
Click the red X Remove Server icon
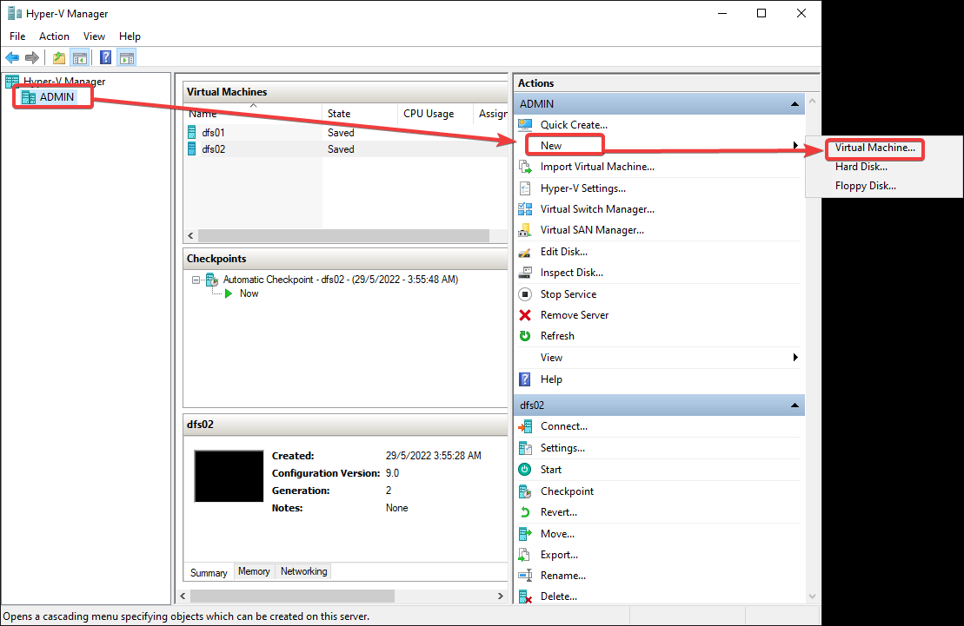[525, 315]
